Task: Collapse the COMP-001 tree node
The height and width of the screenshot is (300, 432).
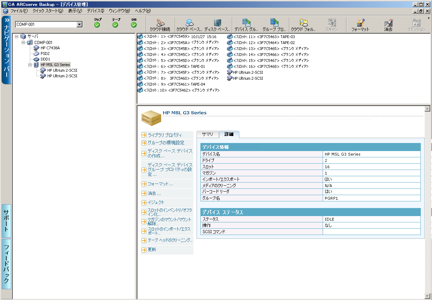Action: pos(23,42)
